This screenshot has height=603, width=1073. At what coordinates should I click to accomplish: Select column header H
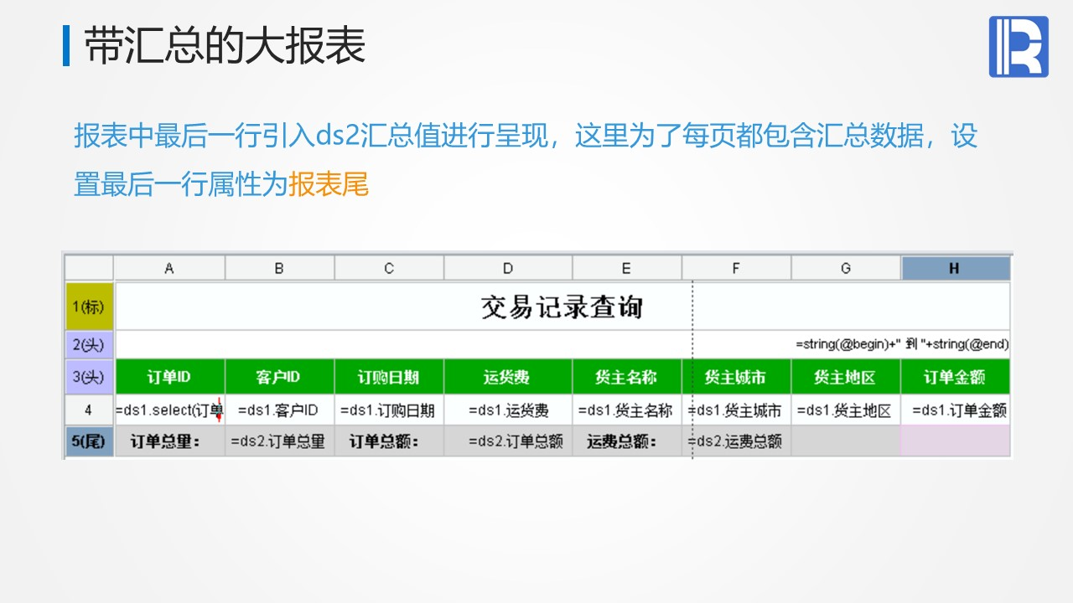click(x=955, y=268)
